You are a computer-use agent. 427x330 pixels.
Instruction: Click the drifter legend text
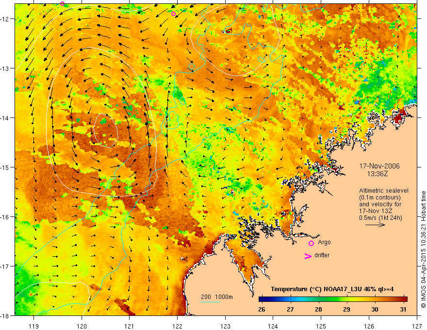click(x=322, y=255)
